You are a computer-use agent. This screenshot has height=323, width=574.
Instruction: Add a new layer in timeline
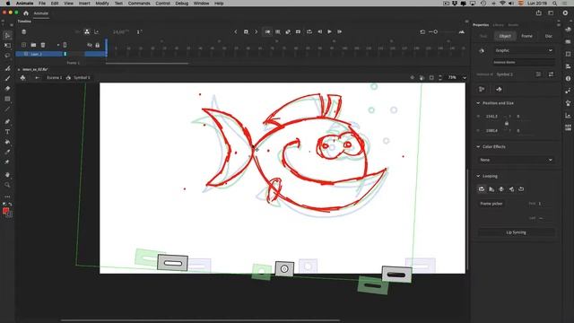[x=24, y=45]
